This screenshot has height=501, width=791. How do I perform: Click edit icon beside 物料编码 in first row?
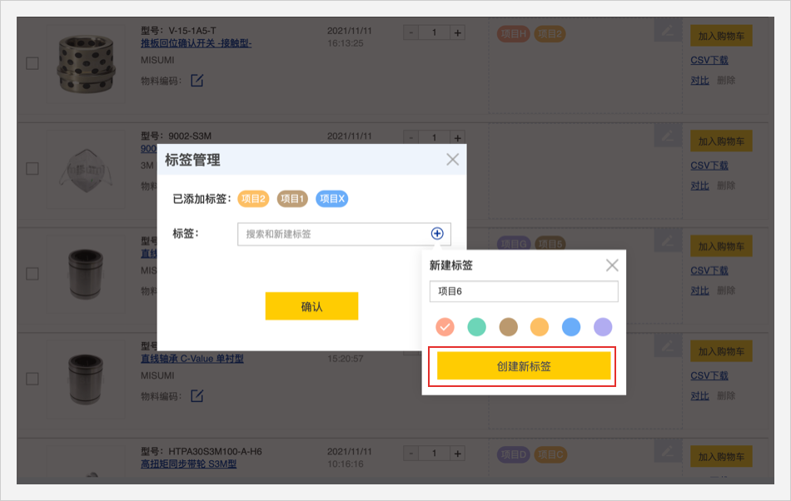pos(197,81)
